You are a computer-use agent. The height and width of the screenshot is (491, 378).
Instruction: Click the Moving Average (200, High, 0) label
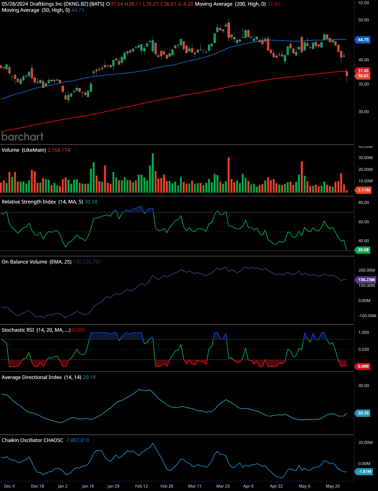click(230, 4)
